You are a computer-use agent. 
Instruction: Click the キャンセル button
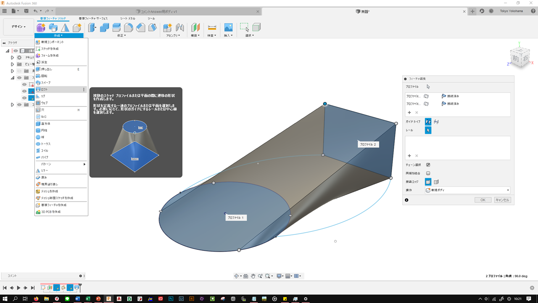pyautogui.click(x=502, y=200)
